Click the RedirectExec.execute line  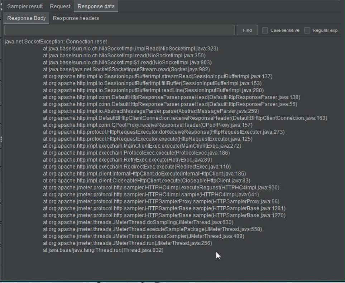tap(137, 167)
